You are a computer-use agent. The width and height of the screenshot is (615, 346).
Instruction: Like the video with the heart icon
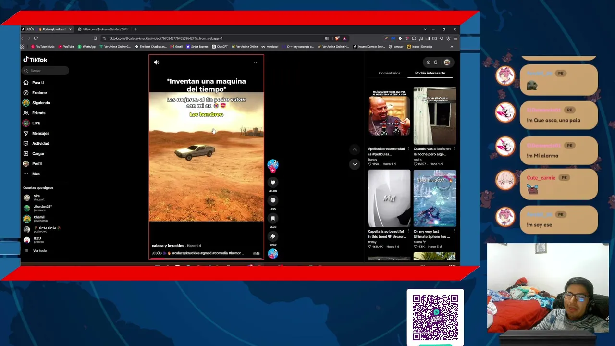pos(273,183)
